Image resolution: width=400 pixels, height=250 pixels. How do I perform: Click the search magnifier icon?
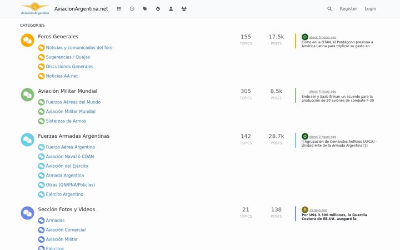pyautogui.click(x=329, y=9)
